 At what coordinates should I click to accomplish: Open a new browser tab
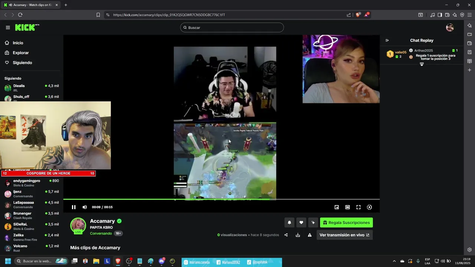[66, 5]
